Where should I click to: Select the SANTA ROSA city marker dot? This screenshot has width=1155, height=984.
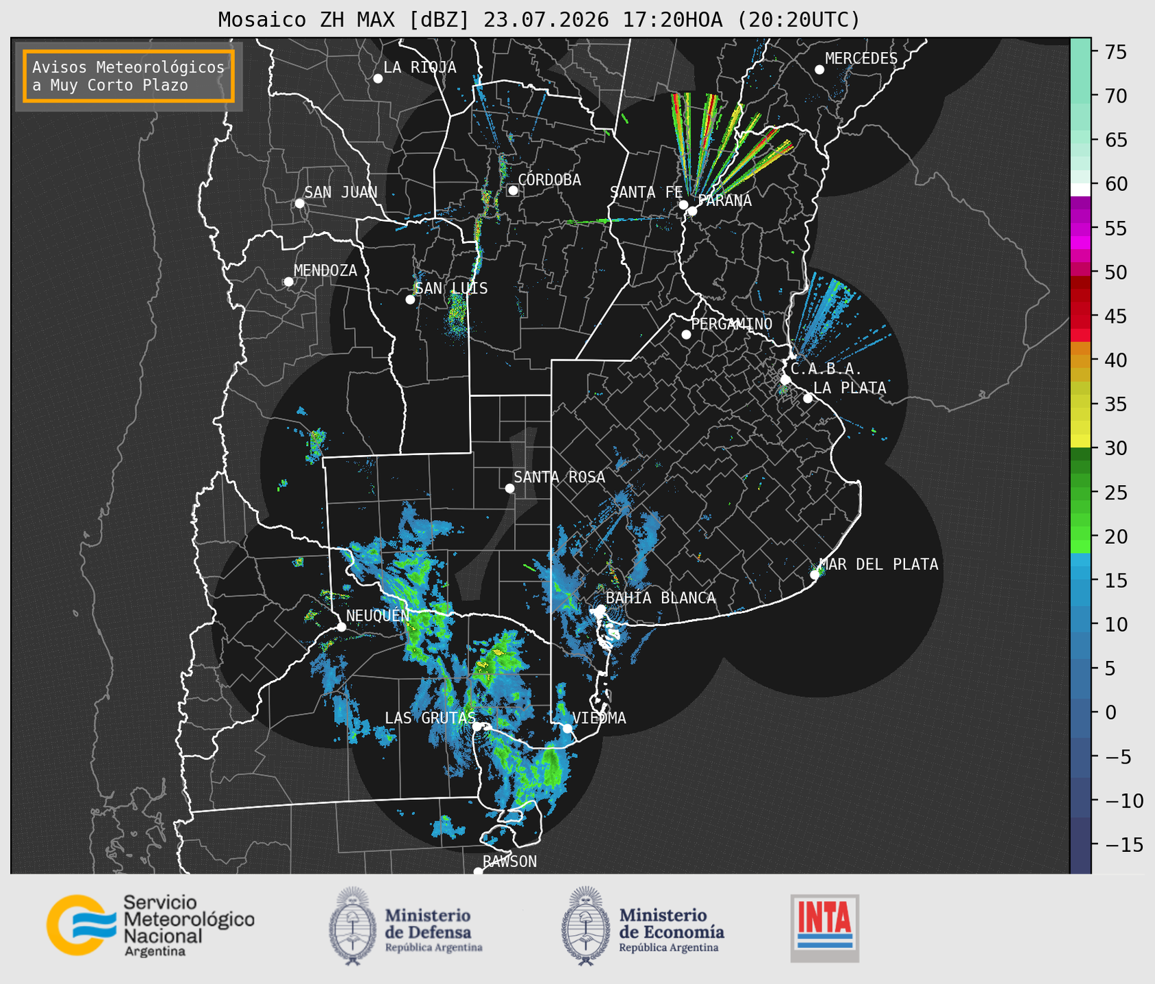(x=509, y=488)
